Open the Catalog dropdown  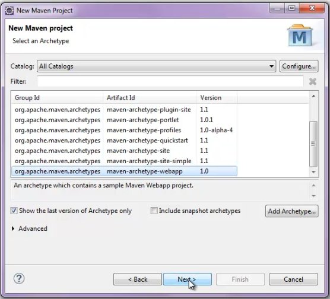[156, 66]
